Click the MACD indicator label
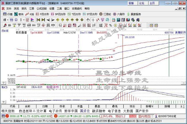187x124 pixels. tap(5, 87)
